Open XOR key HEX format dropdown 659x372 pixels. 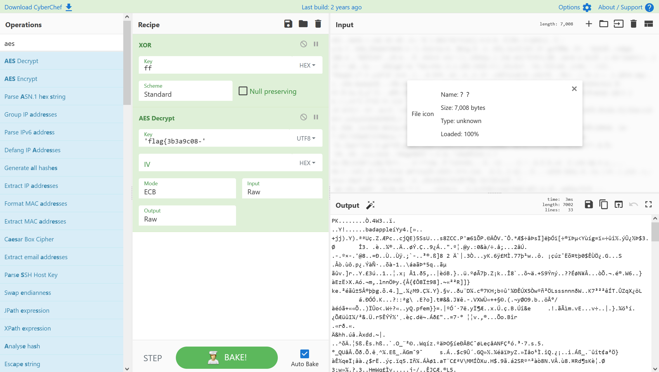click(307, 65)
